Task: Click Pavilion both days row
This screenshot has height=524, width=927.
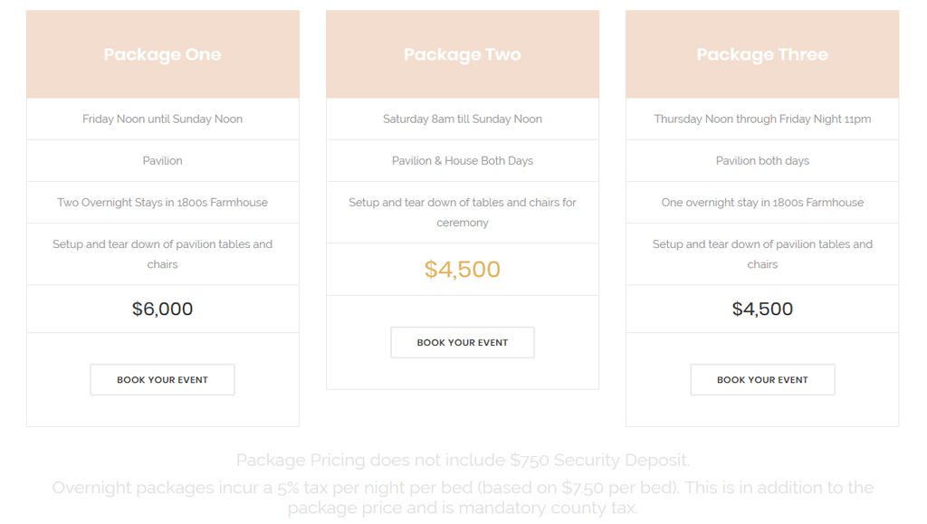Action: coord(762,161)
